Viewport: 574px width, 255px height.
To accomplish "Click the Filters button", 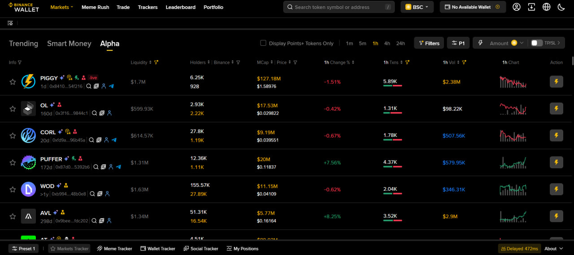I will click(x=429, y=43).
